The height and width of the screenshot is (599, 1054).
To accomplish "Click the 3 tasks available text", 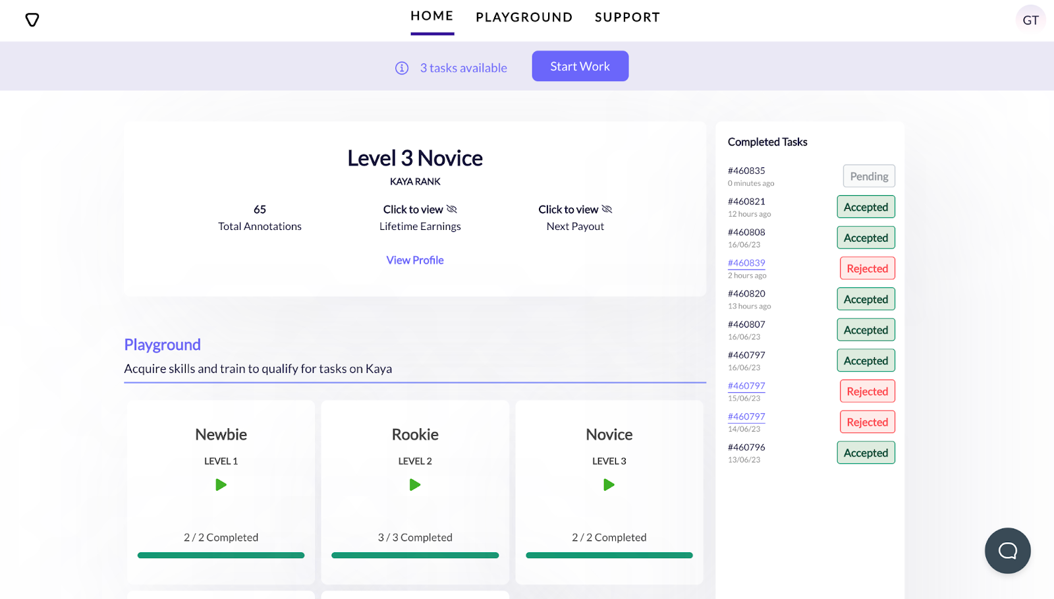I will pos(464,68).
